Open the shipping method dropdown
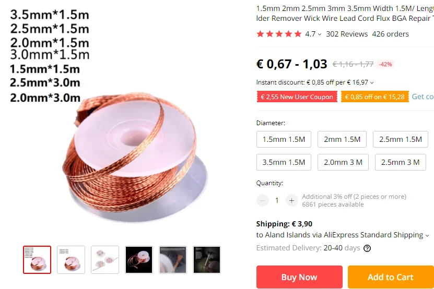 427,235
